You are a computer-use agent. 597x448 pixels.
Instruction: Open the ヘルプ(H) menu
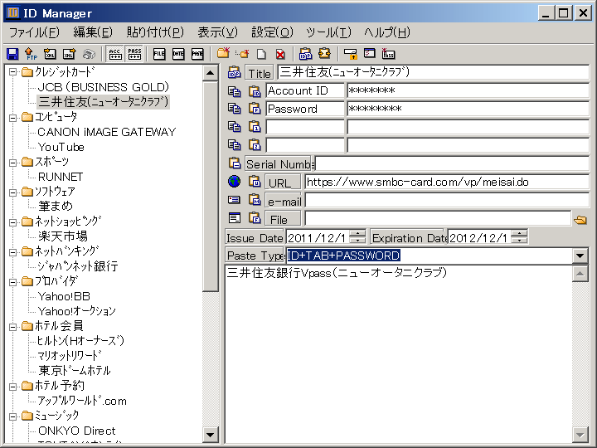point(387,32)
